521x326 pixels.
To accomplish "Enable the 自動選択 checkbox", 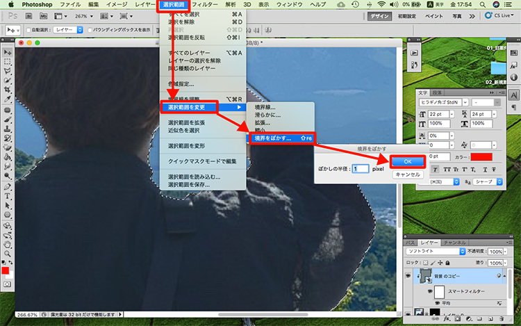I will click(28, 30).
